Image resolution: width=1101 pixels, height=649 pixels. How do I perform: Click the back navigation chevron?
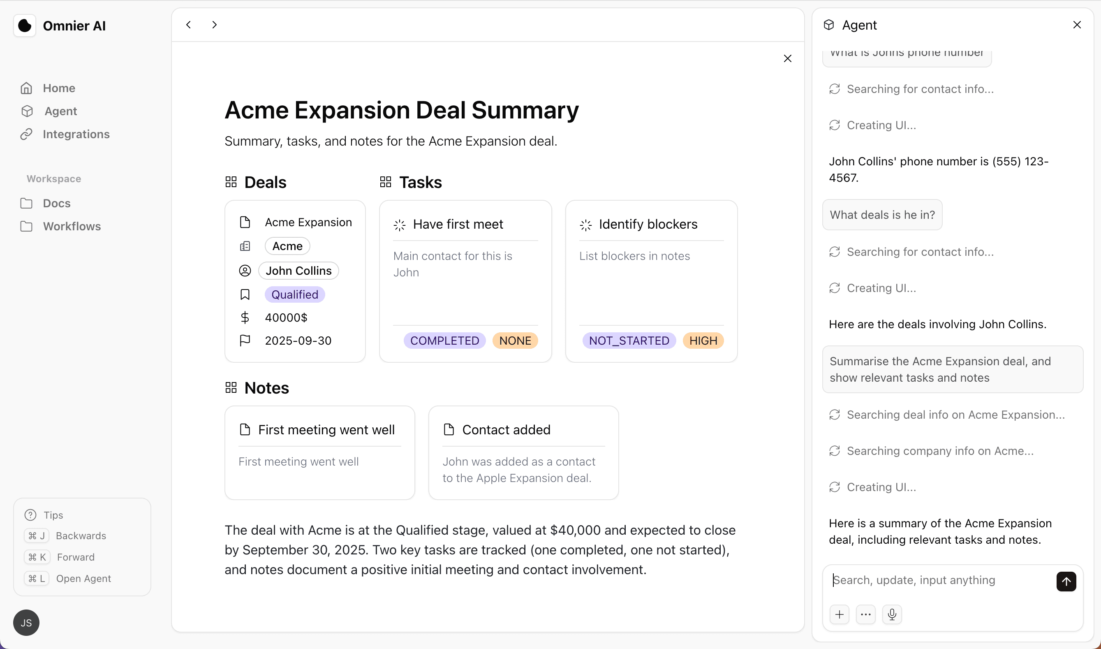point(188,25)
